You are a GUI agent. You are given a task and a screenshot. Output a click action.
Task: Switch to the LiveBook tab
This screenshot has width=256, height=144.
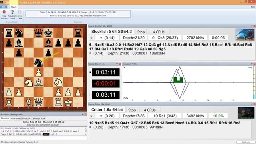tap(26, 118)
